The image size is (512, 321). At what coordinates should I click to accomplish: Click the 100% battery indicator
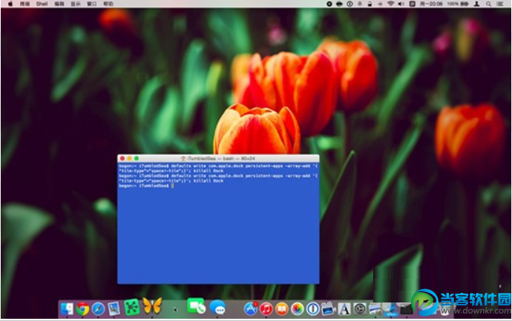tap(458, 4)
